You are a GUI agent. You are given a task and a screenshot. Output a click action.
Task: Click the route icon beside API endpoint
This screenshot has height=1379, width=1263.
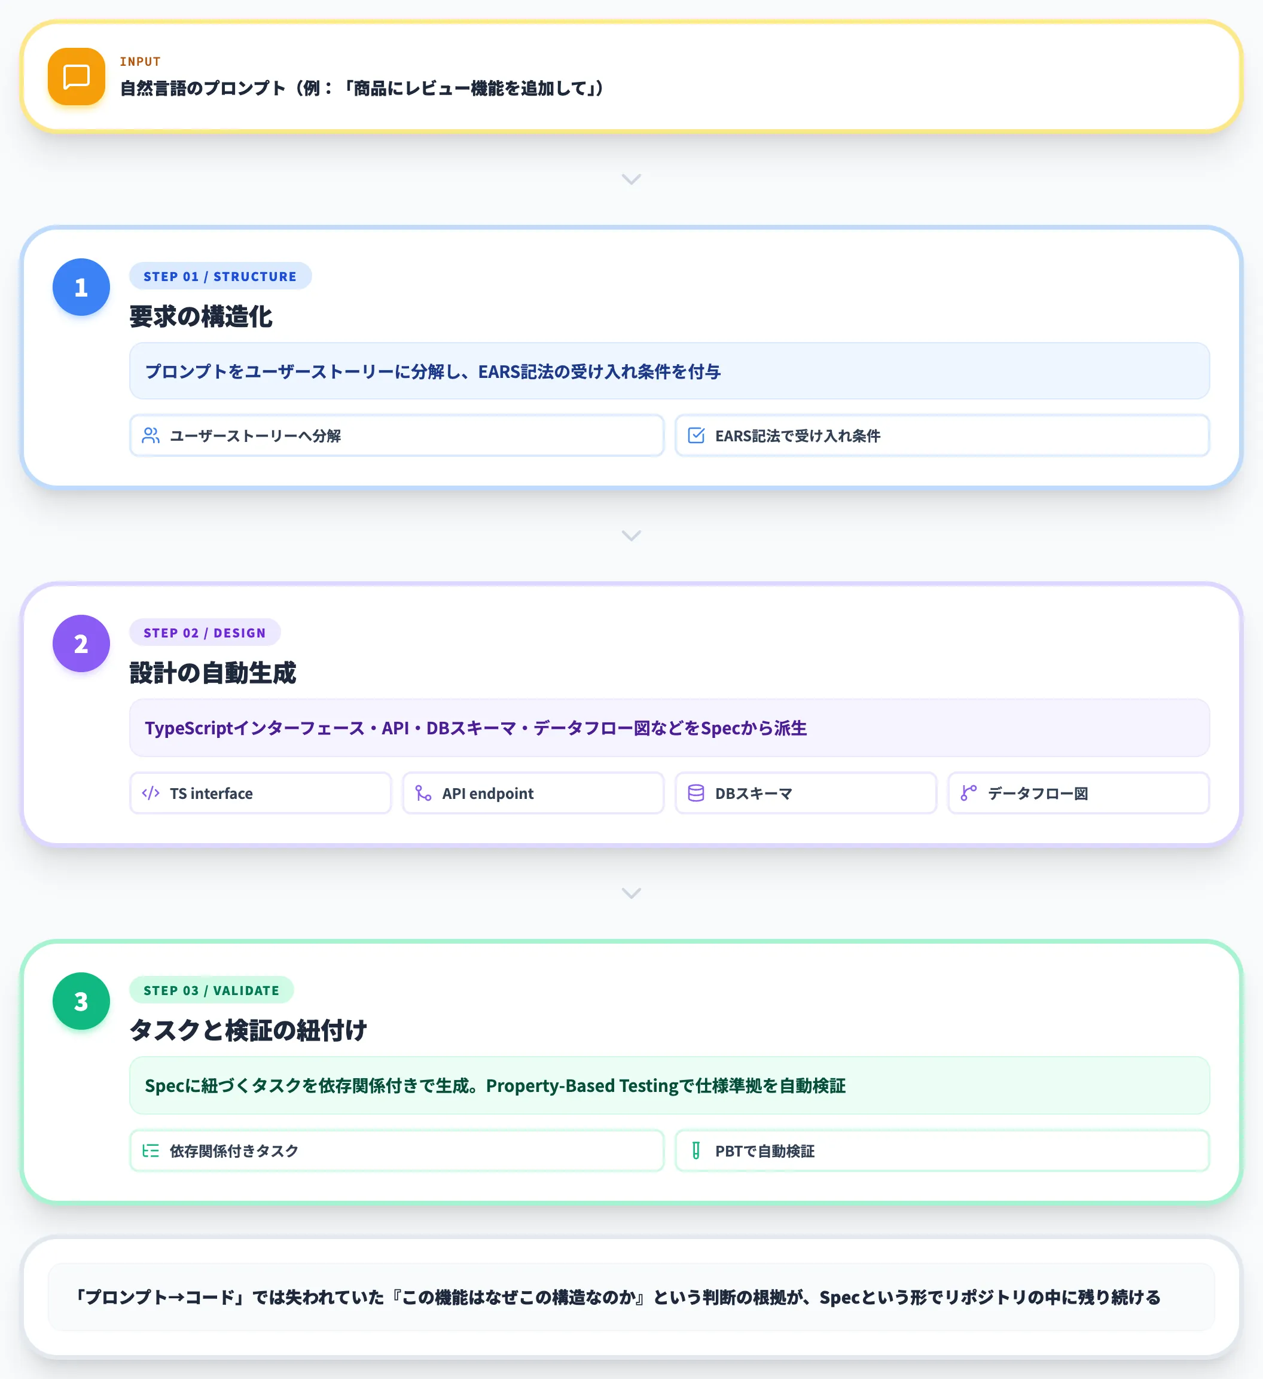tap(423, 793)
